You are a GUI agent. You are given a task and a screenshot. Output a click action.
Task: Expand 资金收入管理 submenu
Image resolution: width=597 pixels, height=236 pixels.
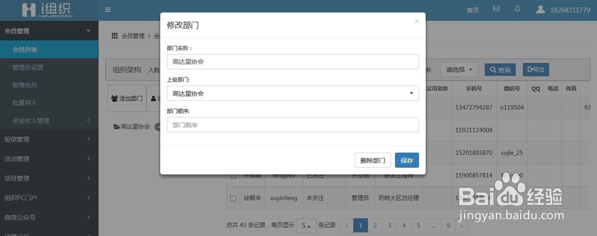click(49, 120)
